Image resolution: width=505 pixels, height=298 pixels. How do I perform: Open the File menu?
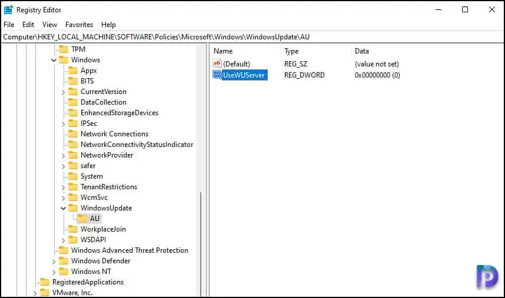tap(9, 25)
